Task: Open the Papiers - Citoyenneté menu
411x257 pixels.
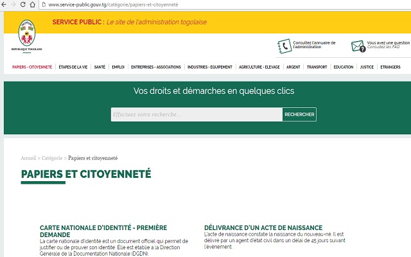Action: 33,67
